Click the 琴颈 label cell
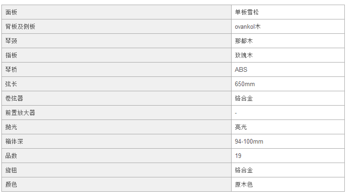 (116, 41)
